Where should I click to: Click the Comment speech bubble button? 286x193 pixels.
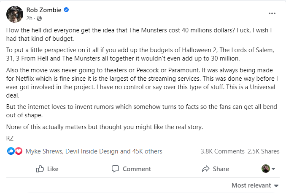(131, 169)
